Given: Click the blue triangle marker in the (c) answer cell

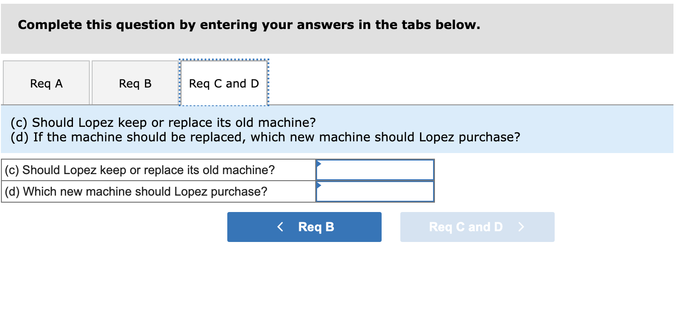Looking at the screenshot, I should click(319, 163).
